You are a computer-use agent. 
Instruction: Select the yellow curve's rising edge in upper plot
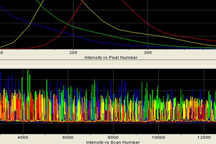[28, 27]
